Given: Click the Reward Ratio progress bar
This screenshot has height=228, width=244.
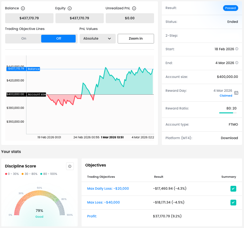Looking at the screenshot, I should (x=228, y=113).
